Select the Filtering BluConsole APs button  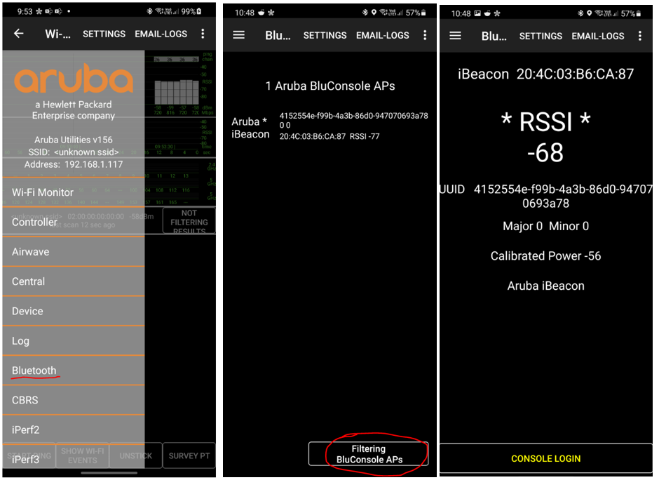(x=367, y=454)
